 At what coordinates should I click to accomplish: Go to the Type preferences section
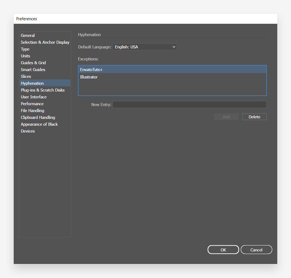[25, 49]
